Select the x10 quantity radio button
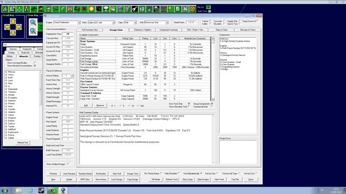This screenshot has height=194, width=346. click(130, 106)
